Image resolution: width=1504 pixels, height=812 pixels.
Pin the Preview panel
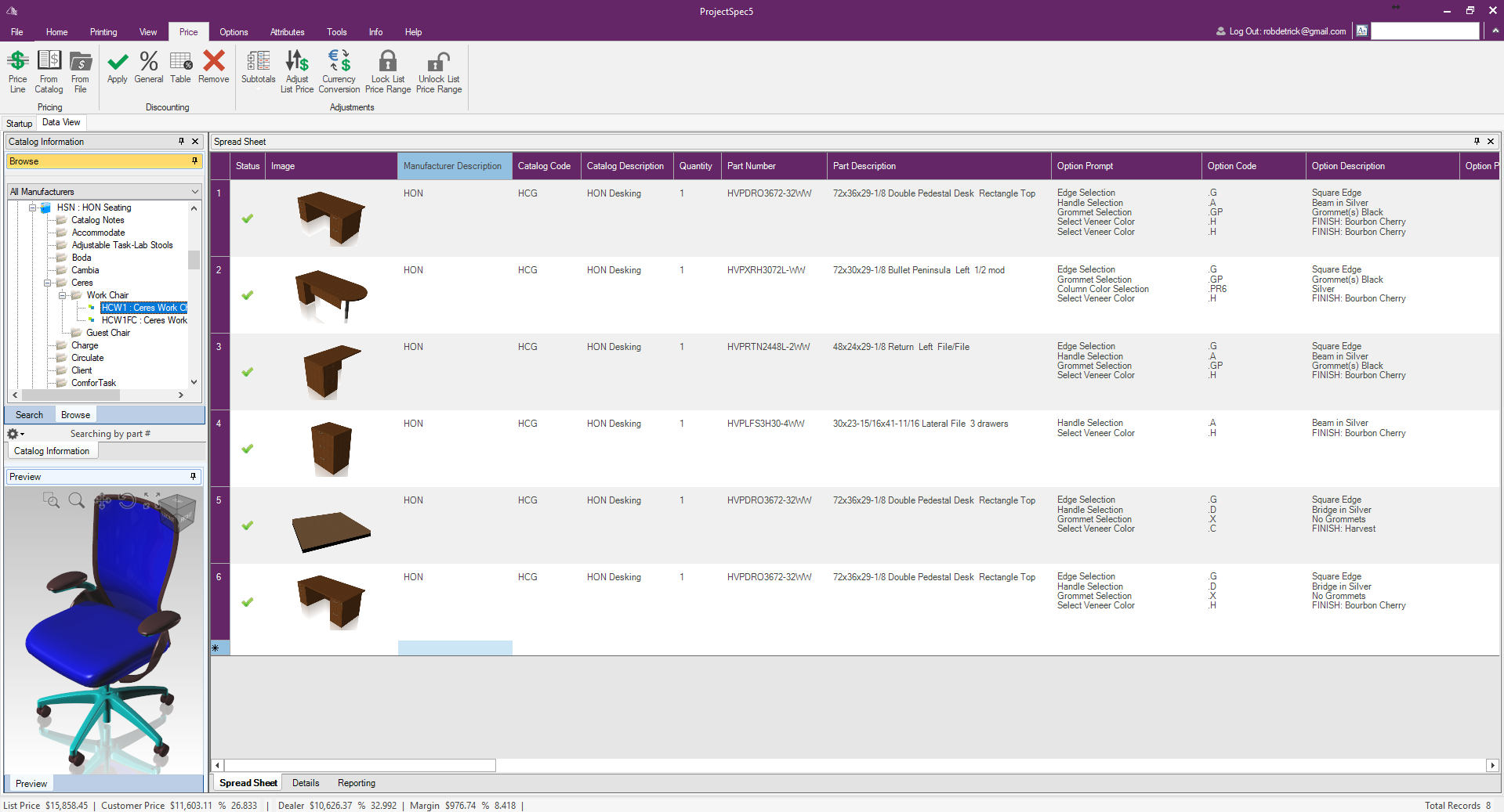tap(193, 476)
